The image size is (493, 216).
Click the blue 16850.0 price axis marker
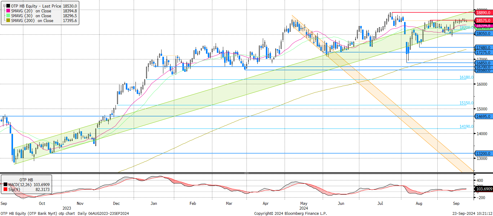[483, 63]
